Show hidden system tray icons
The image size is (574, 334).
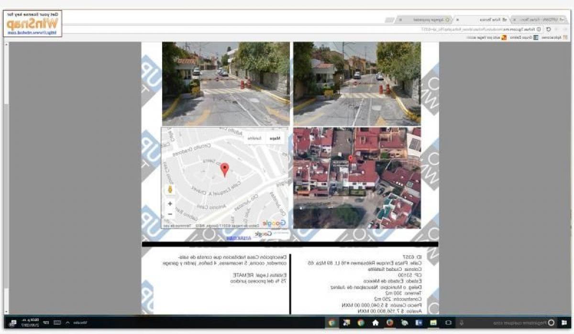coord(67,323)
